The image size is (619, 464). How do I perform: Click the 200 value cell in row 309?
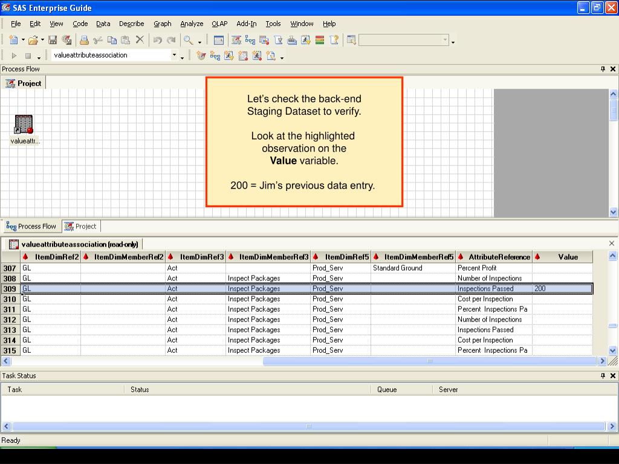coord(562,289)
